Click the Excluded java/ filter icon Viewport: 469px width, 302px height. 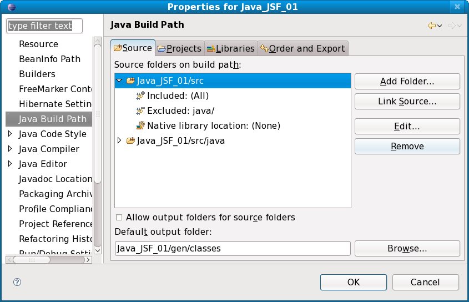click(x=140, y=110)
